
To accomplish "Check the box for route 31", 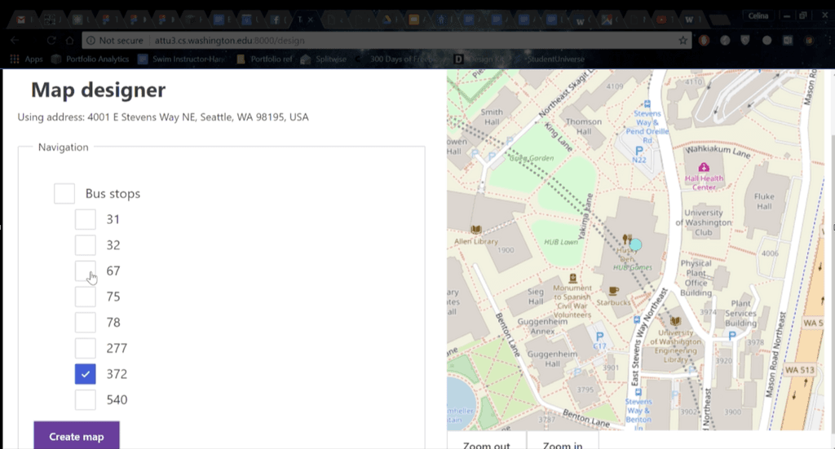I will coord(85,219).
